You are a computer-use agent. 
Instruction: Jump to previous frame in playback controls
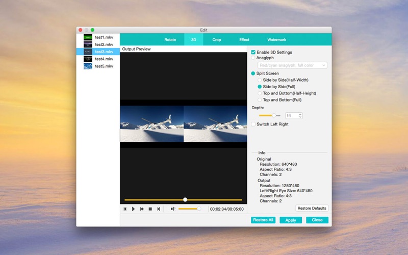point(125,209)
